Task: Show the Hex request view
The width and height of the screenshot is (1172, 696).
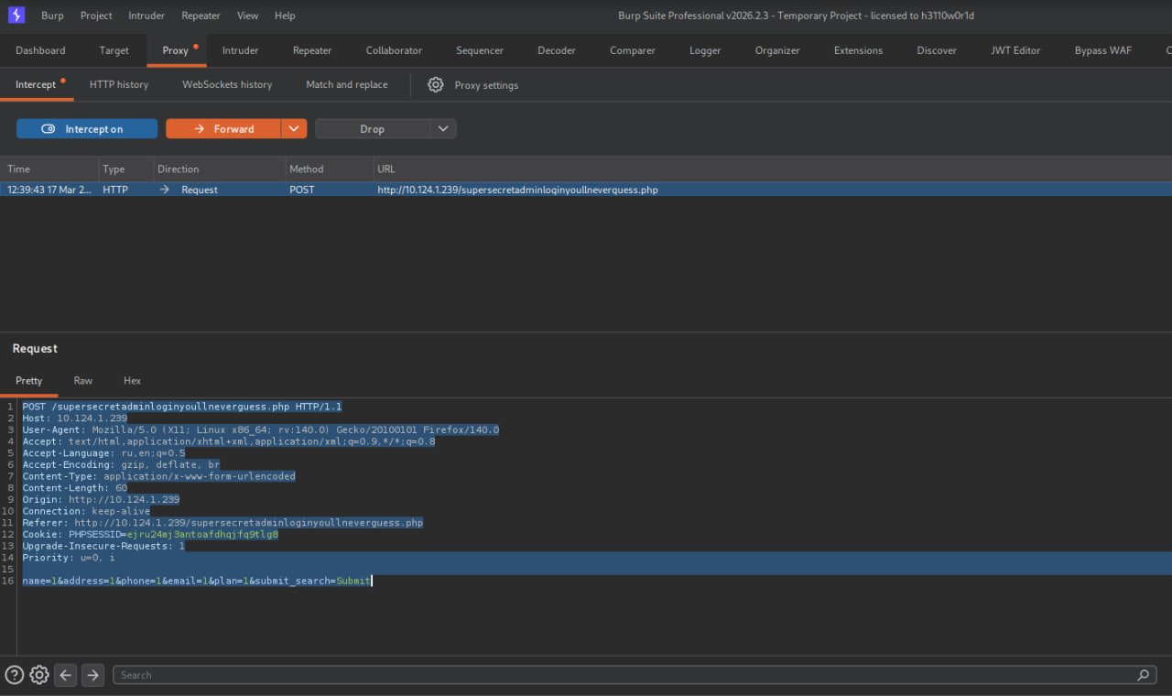Action: click(x=132, y=380)
